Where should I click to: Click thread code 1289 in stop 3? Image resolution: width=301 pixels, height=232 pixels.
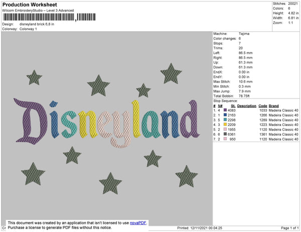point(263,120)
